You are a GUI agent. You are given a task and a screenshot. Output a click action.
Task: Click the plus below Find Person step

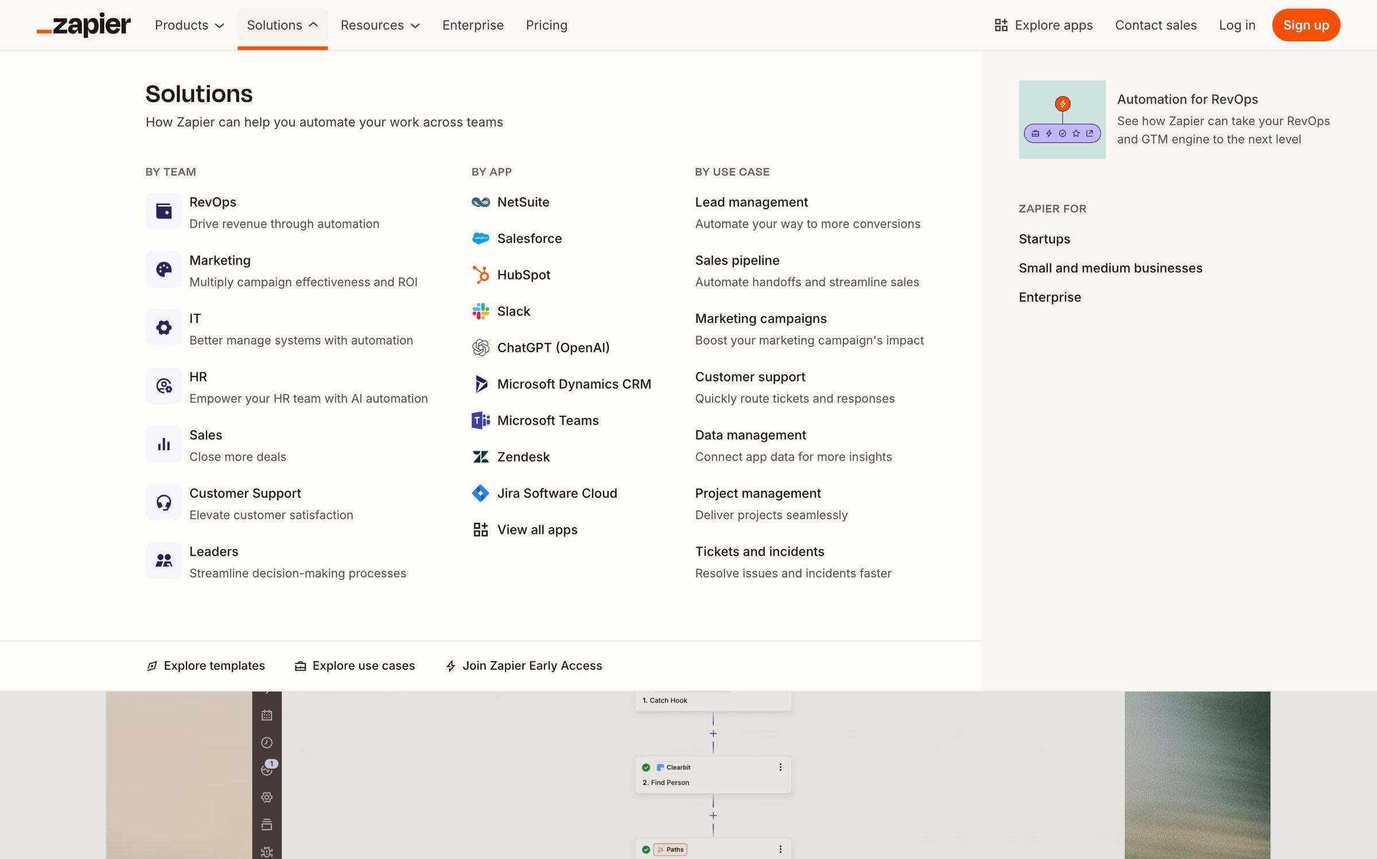pyautogui.click(x=713, y=815)
